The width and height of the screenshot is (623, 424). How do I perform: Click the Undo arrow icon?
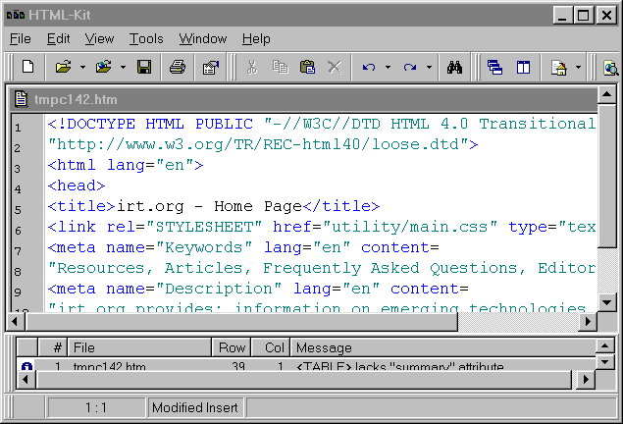coord(369,68)
